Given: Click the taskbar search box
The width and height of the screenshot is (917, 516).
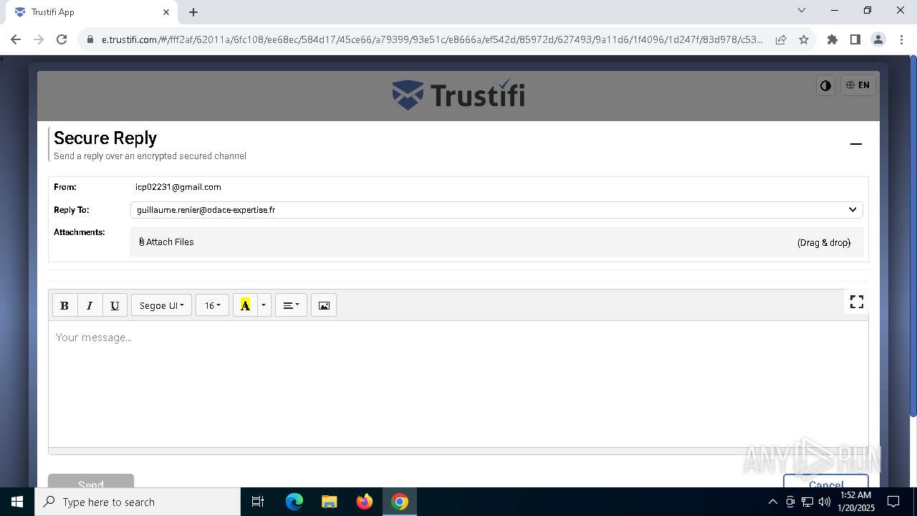Looking at the screenshot, I should click(x=138, y=502).
